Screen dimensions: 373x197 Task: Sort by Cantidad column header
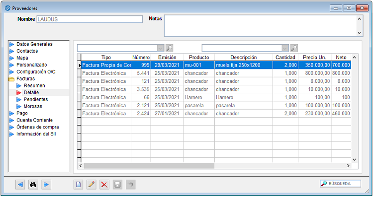(285, 57)
